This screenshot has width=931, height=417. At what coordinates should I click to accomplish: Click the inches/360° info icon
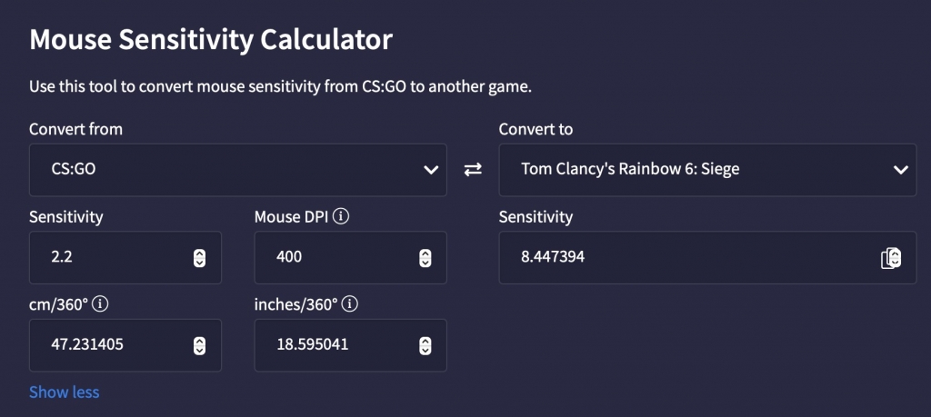(x=351, y=304)
